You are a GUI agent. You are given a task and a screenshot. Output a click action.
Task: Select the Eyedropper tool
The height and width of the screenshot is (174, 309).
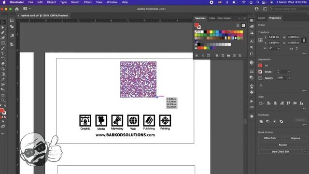[x=3, y=79]
